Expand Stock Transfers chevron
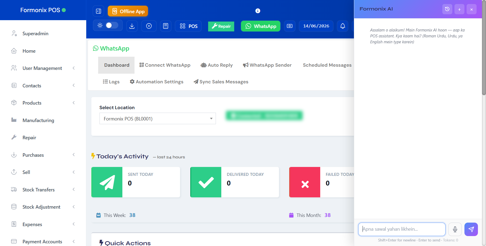This screenshot has width=486, height=246. 74,190
